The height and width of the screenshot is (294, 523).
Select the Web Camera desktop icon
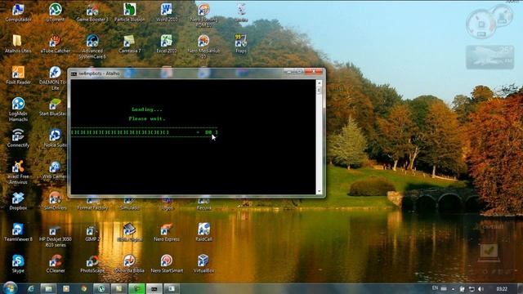point(55,170)
